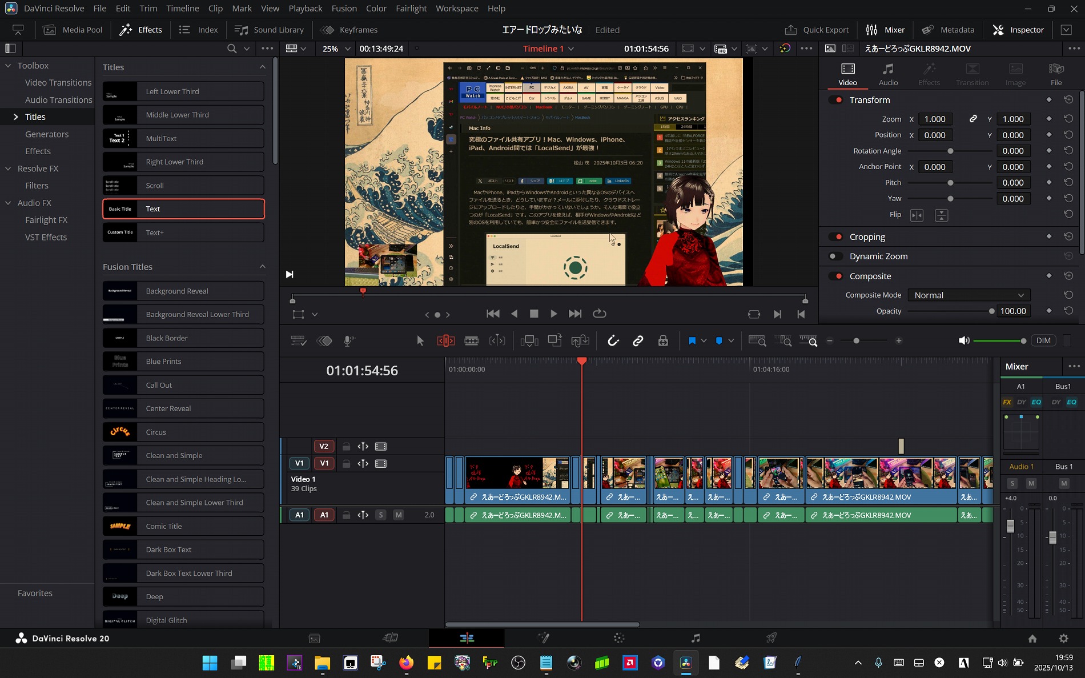Toggle the Cropping enable switch
The width and height of the screenshot is (1085, 678).
pyautogui.click(x=836, y=237)
